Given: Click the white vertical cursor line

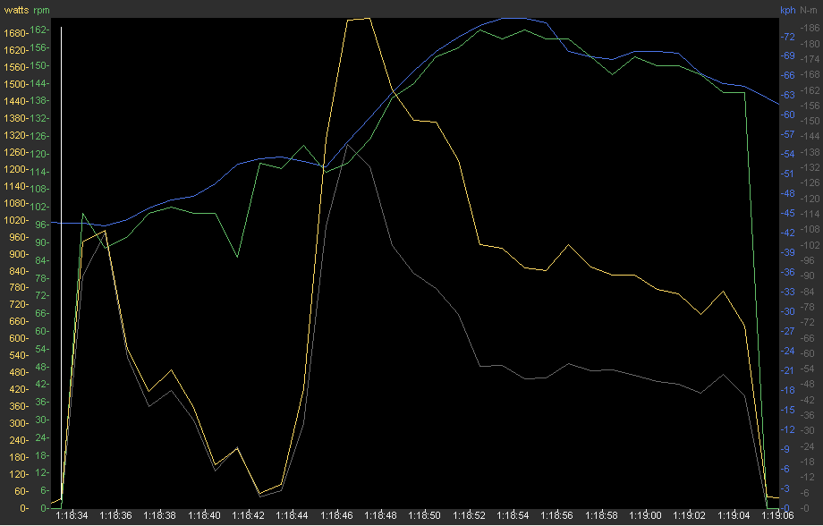Looking at the screenshot, I should (62, 268).
